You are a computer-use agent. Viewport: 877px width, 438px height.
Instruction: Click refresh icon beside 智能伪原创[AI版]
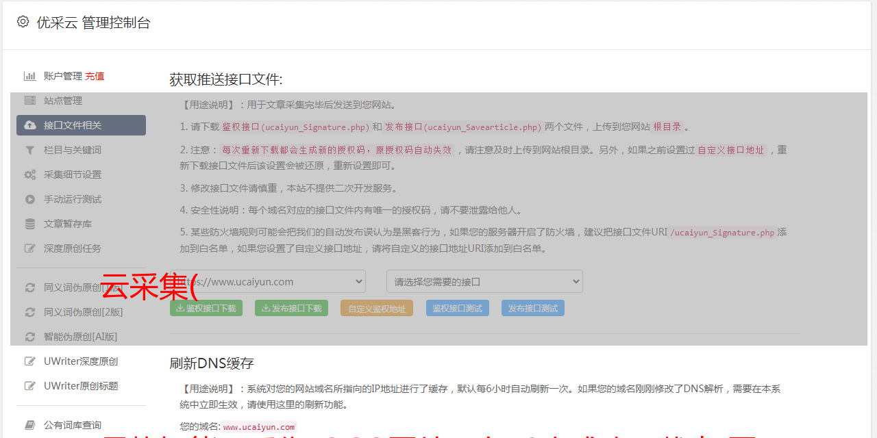[29, 337]
